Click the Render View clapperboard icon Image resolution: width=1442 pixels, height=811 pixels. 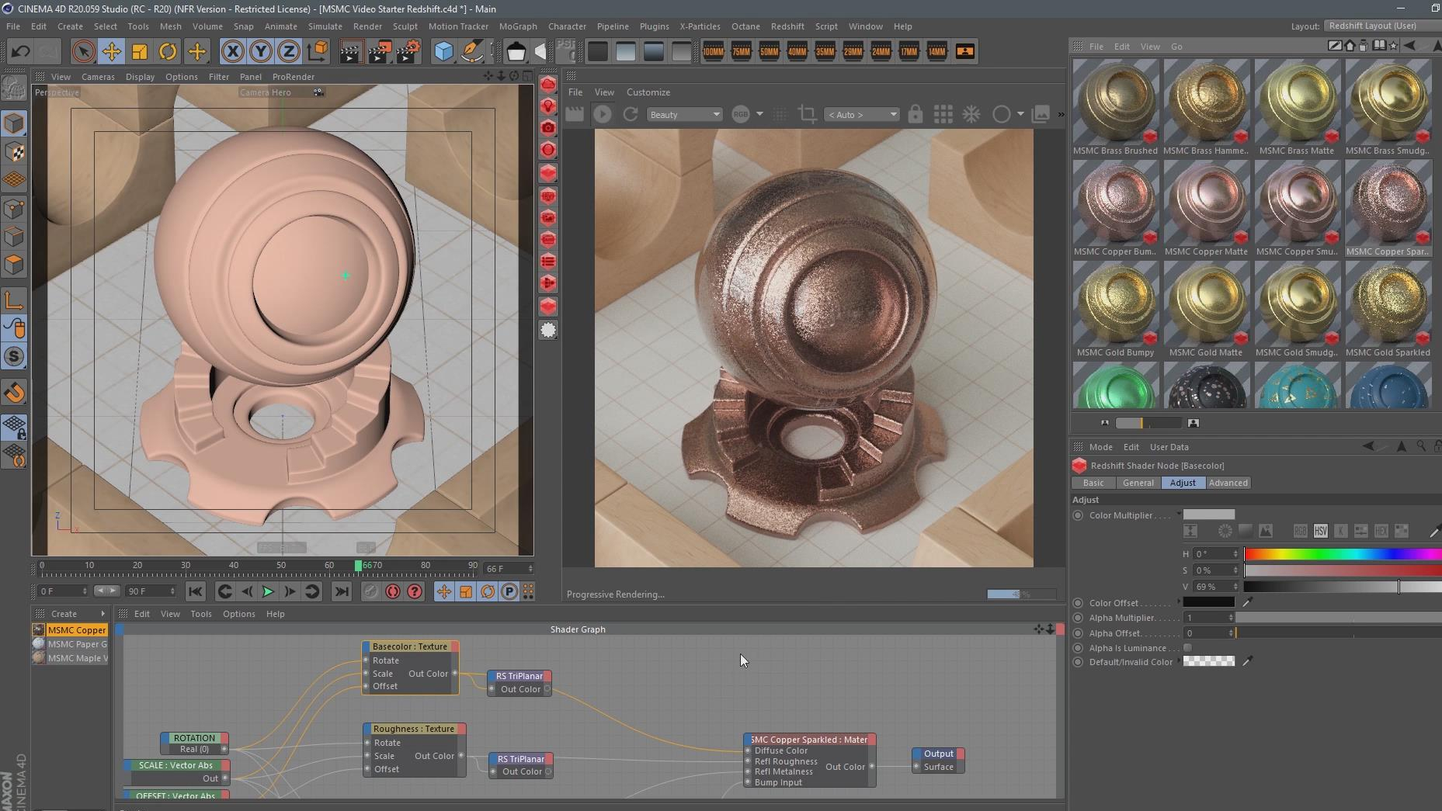pyautogui.click(x=350, y=52)
